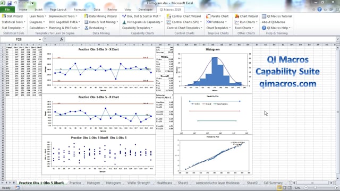Expand the Statistical Tools dropdown
Screen dimensions: 340x191
click(13, 22)
